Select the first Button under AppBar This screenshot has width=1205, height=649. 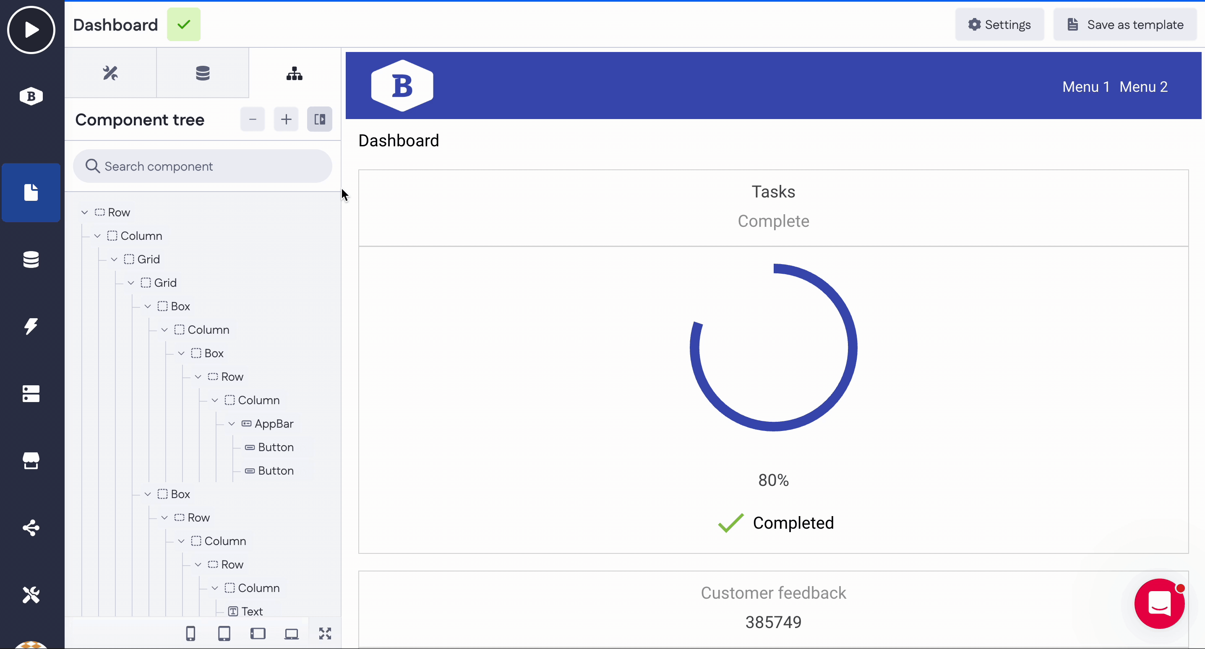click(x=276, y=447)
